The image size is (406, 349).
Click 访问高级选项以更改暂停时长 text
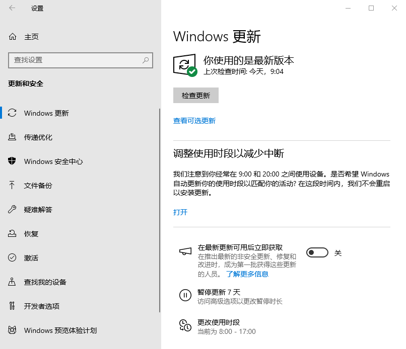(240, 301)
